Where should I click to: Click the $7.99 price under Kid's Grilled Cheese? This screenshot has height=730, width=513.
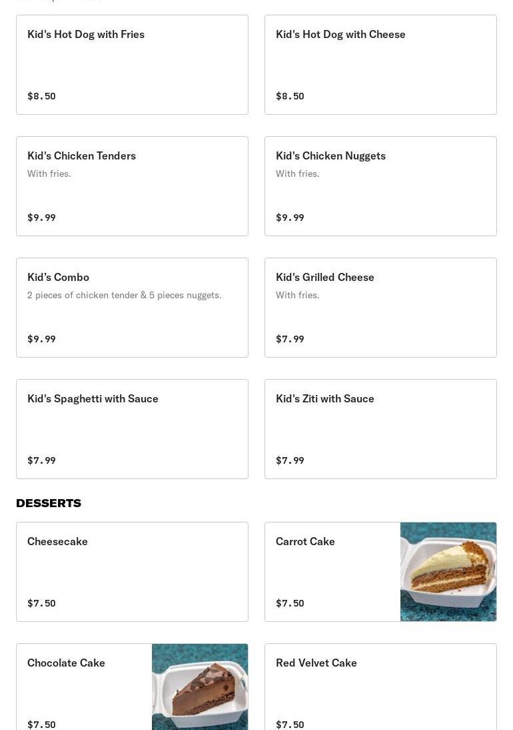(290, 339)
